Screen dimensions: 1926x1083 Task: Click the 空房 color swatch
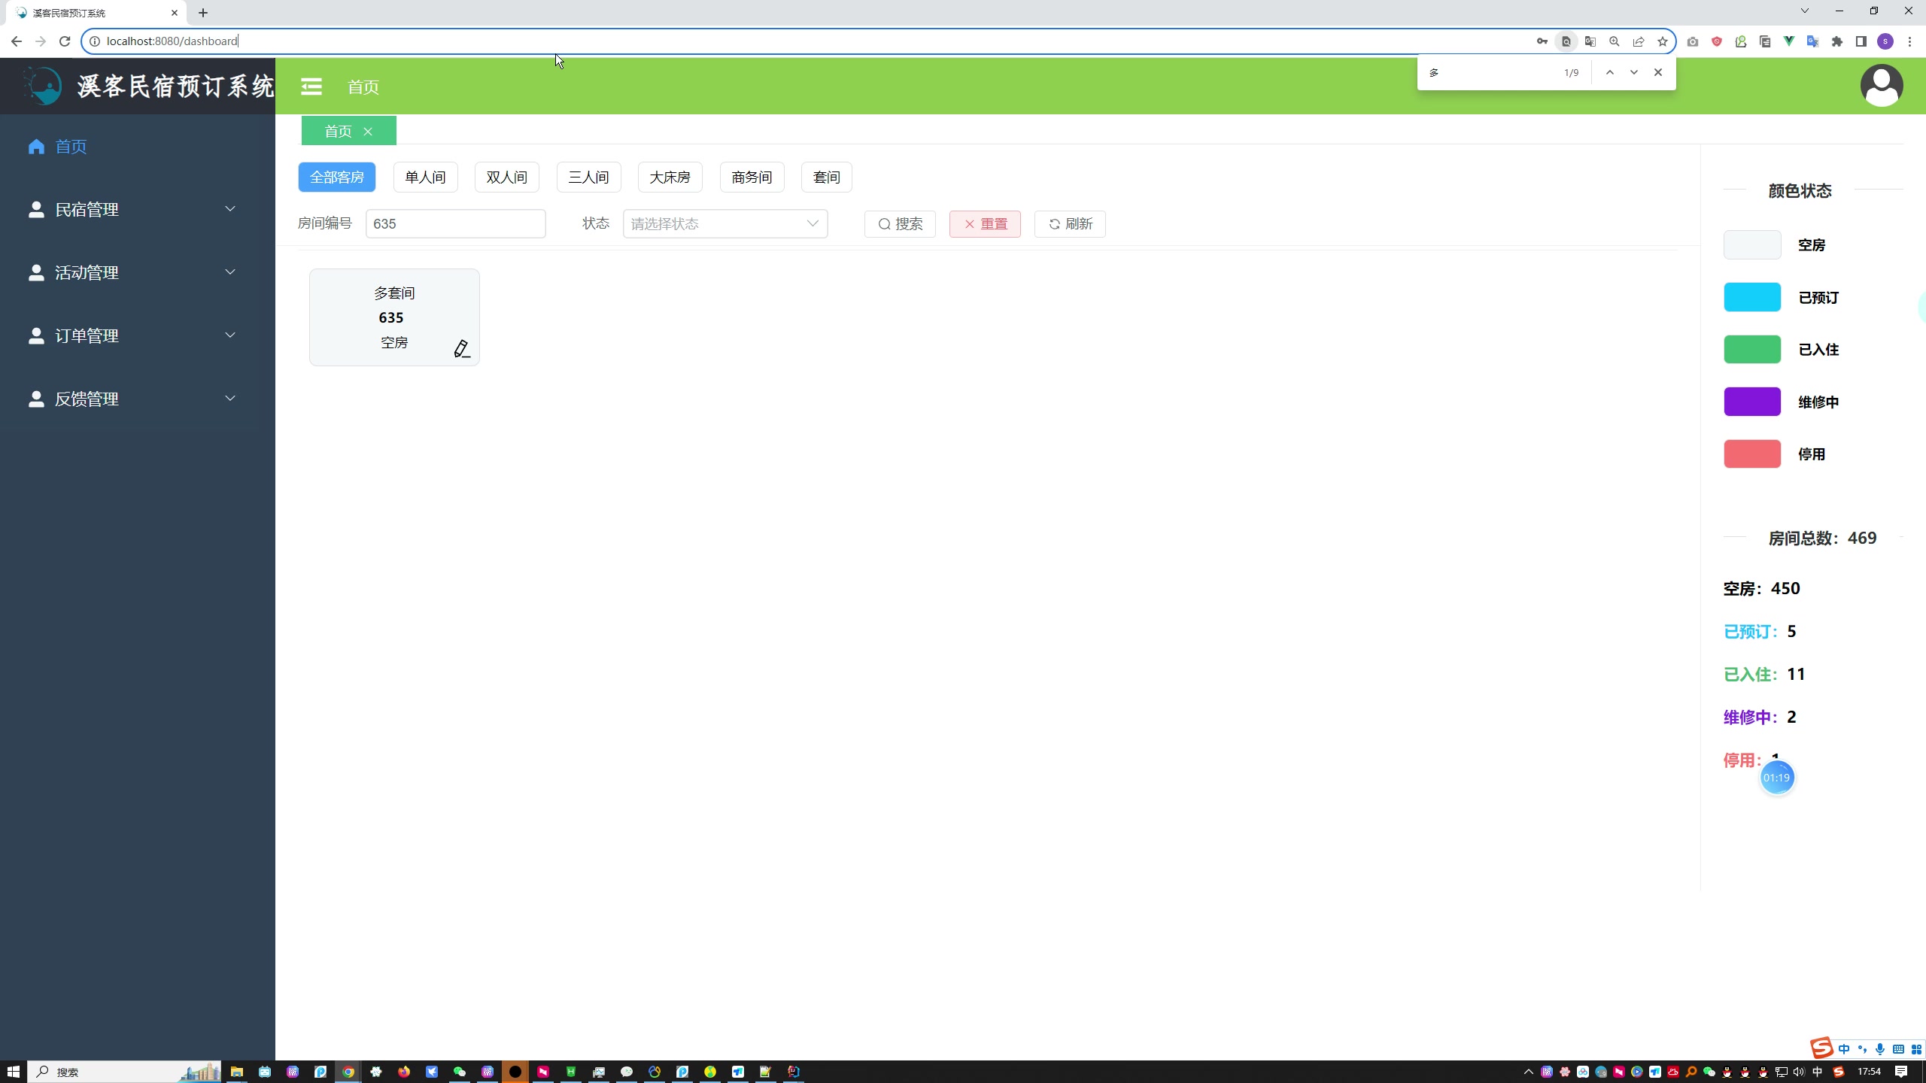coord(1752,244)
